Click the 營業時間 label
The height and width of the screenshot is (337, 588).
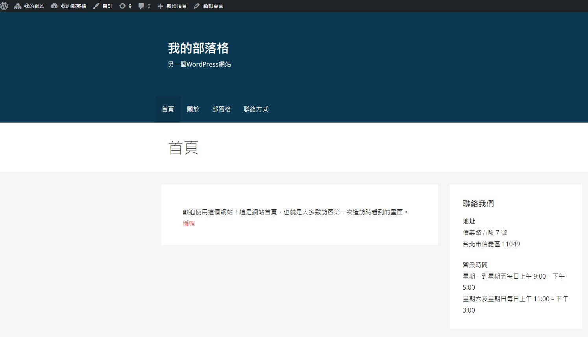point(475,265)
